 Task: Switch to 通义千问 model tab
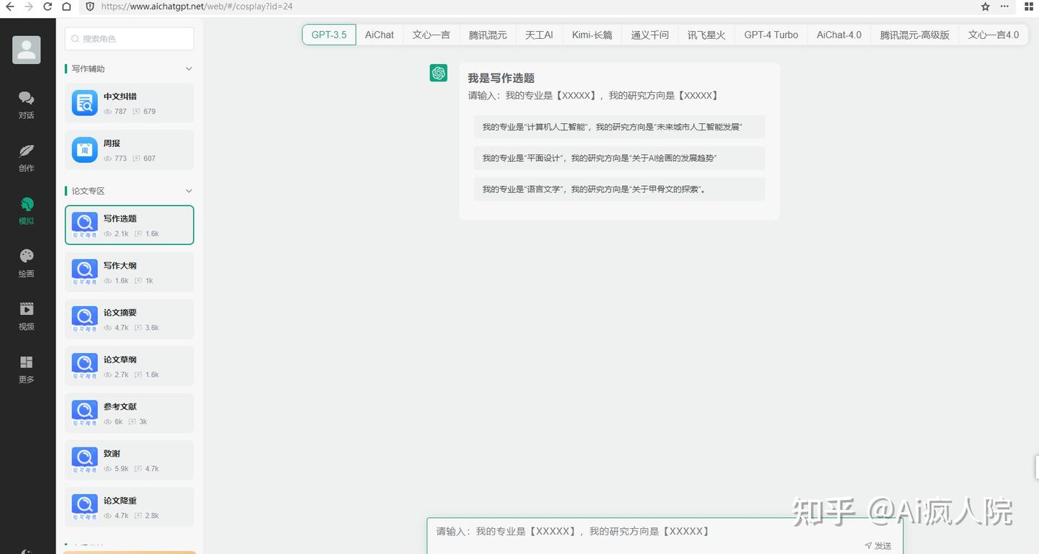[x=650, y=35]
